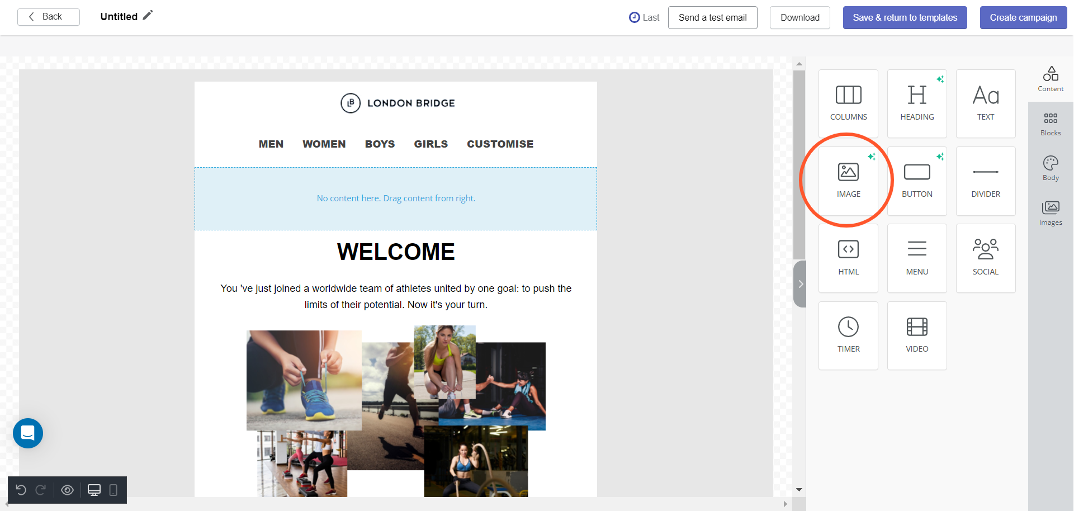
Task: Switch to desktop view mode
Action: coord(94,490)
